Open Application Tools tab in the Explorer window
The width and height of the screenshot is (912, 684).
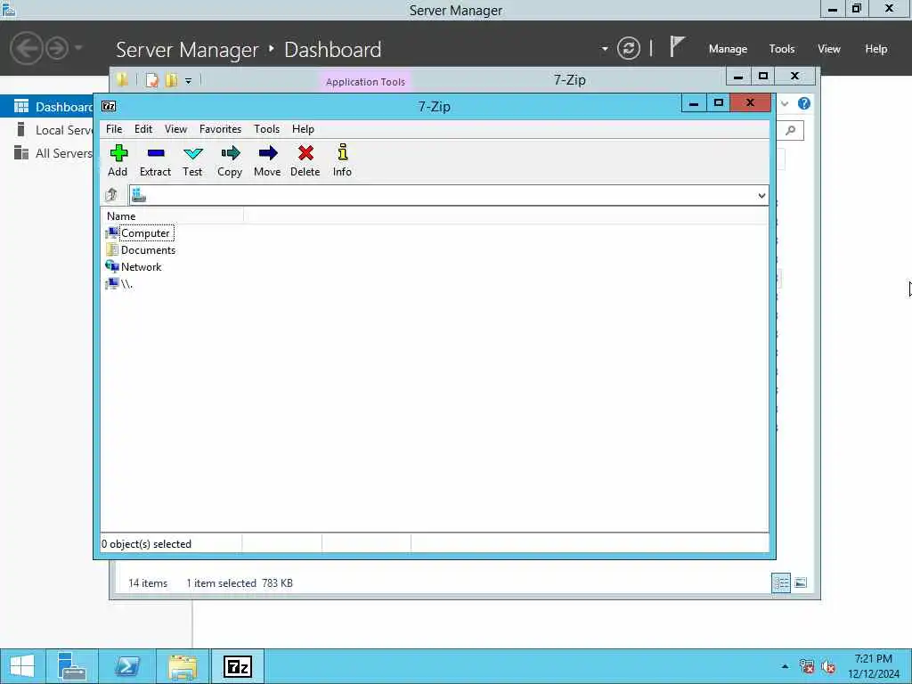coord(365,81)
